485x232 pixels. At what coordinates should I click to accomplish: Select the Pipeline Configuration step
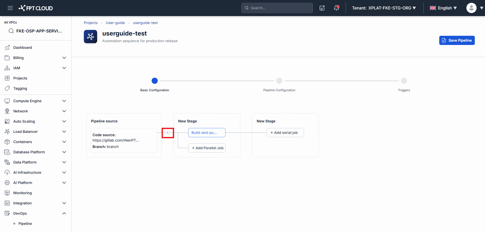point(279,81)
